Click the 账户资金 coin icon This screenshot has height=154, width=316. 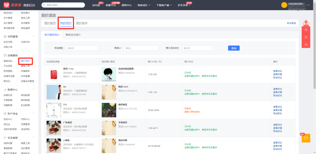point(5,114)
